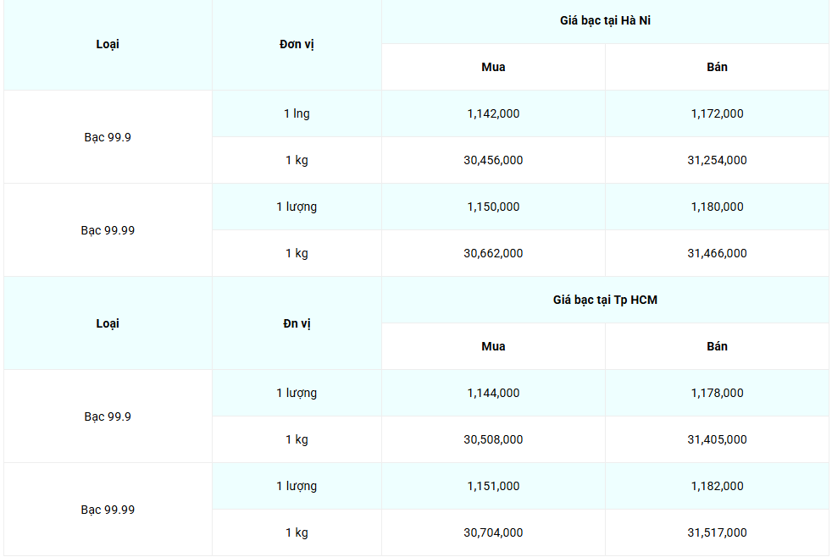The height and width of the screenshot is (557, 832).
Task: Click the 1,144,000 buy price cell
Action: point(493,393)
